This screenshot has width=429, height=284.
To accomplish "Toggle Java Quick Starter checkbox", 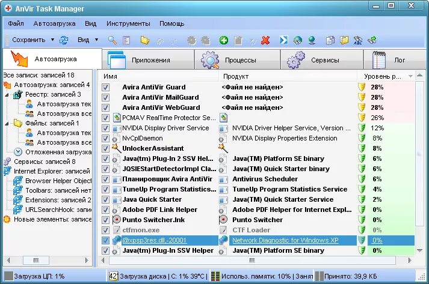I will tap(105, 199).
